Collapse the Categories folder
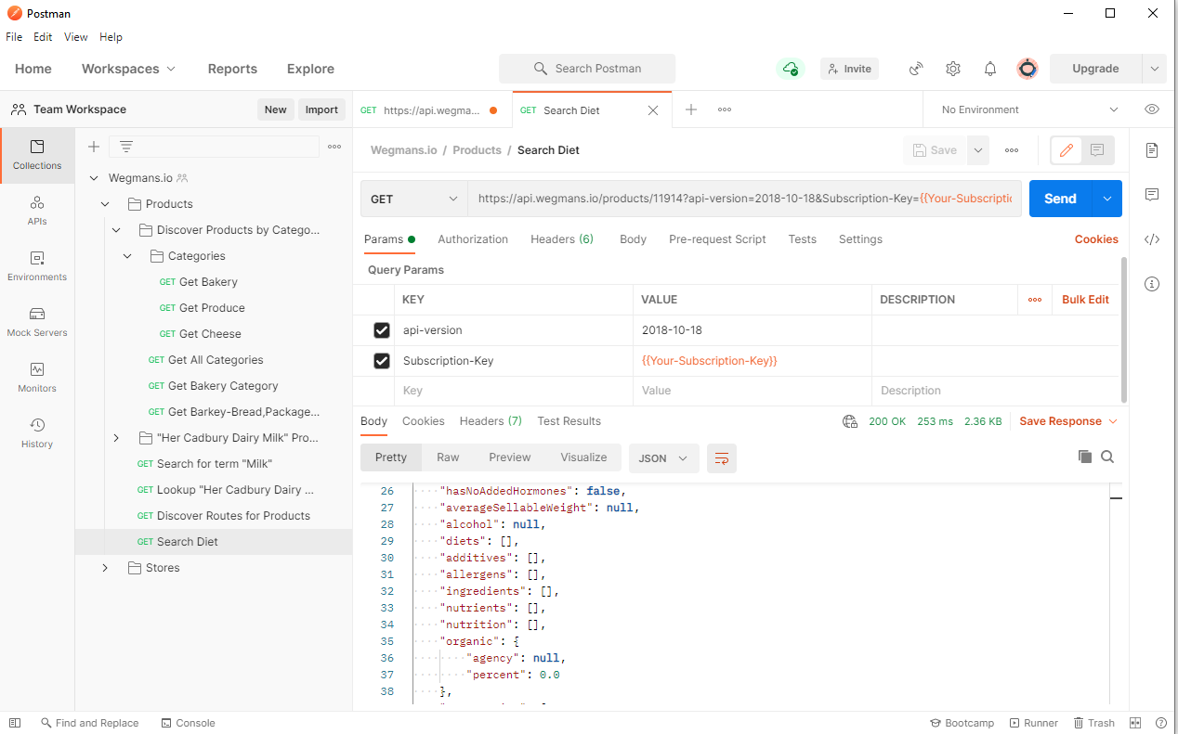This screenshot has height=734, width=1178. (127, 256)
